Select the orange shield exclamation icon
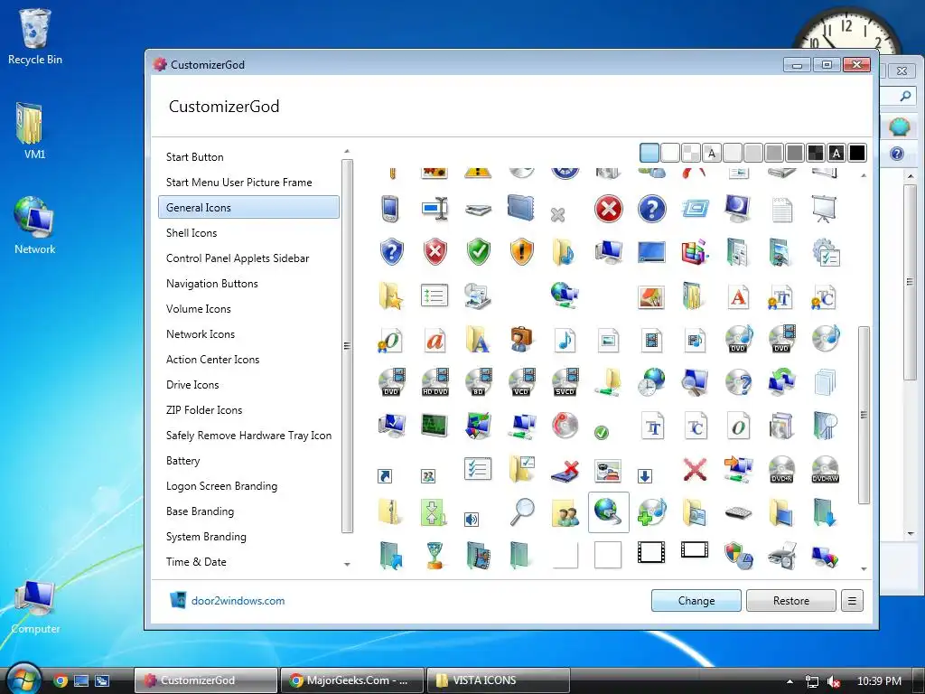 tap(521, 252)
